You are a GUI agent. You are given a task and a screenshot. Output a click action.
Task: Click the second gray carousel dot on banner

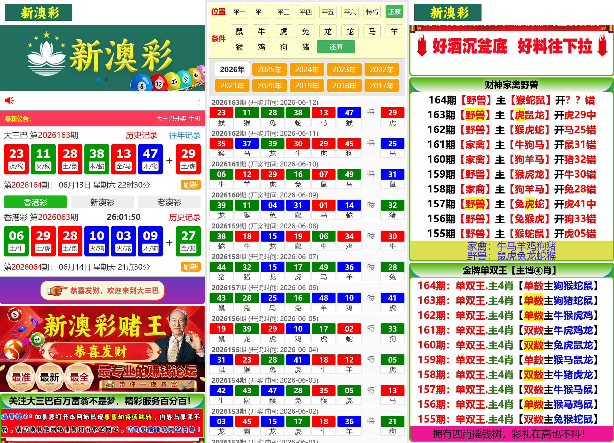pos(106,79)
